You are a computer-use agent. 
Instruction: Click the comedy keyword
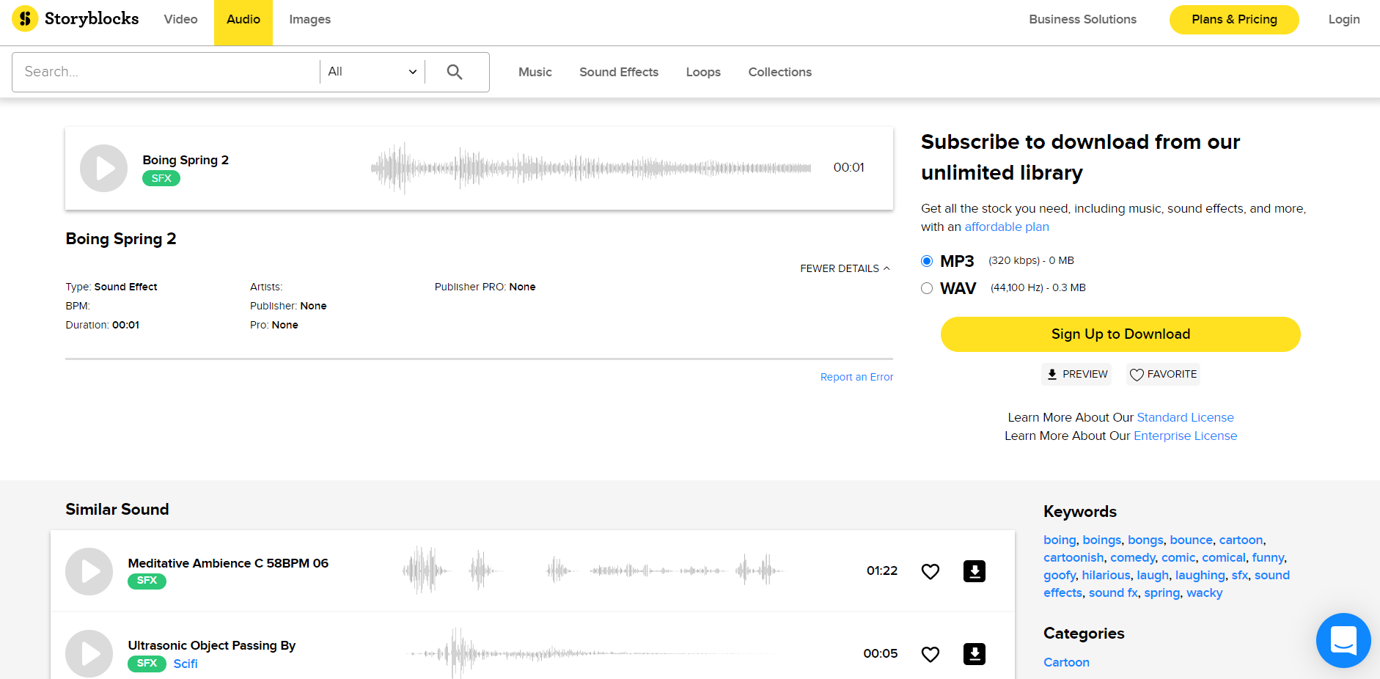coord(1133,557)
